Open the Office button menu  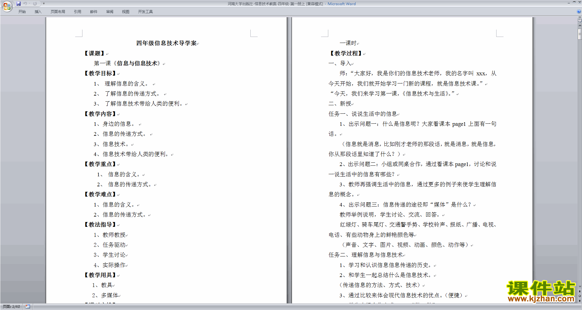tap(7, 6)
